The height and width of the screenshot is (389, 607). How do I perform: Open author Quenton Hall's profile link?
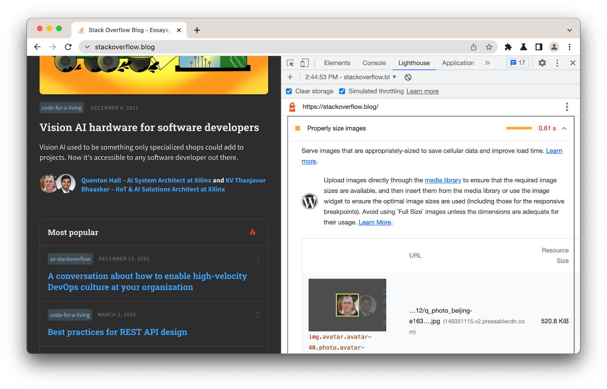[146, 180]
